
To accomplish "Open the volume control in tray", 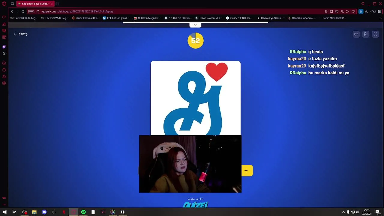I will (x=358, y=212).
